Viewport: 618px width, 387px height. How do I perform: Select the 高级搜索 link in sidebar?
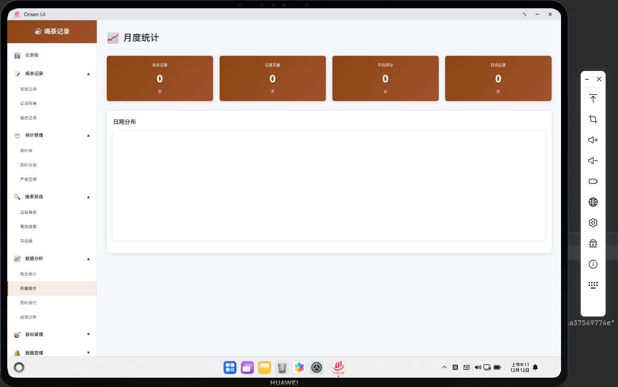[28, 226]
